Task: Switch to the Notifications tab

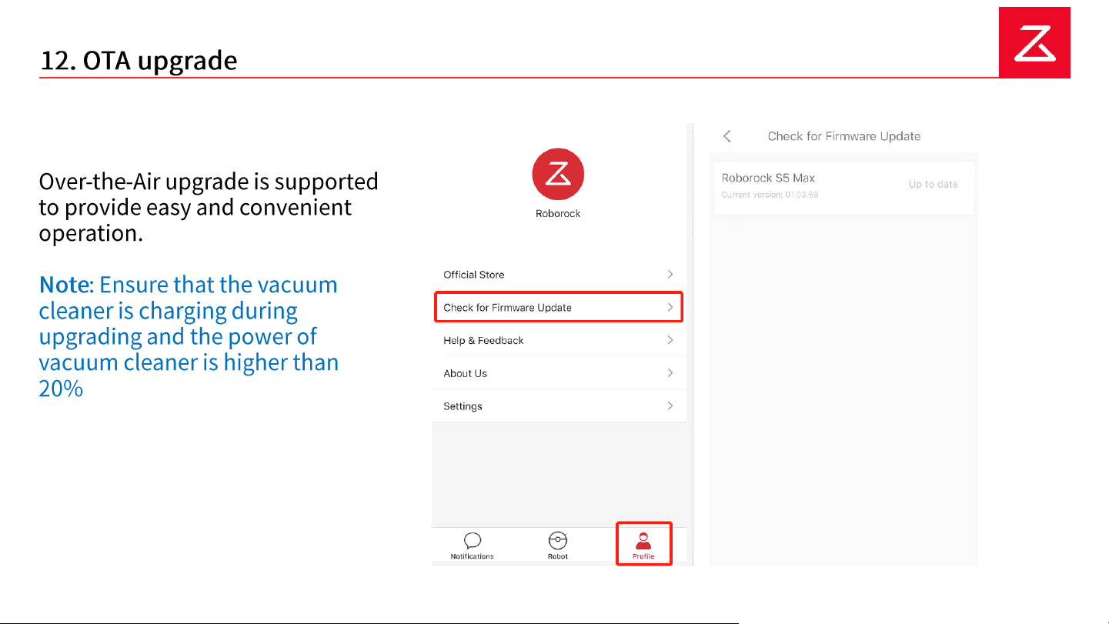Action: click(473, 546)
